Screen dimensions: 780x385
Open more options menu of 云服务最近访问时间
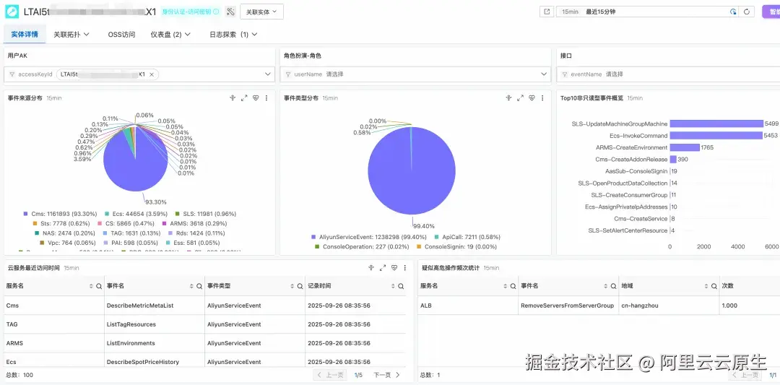click(405, 267)
